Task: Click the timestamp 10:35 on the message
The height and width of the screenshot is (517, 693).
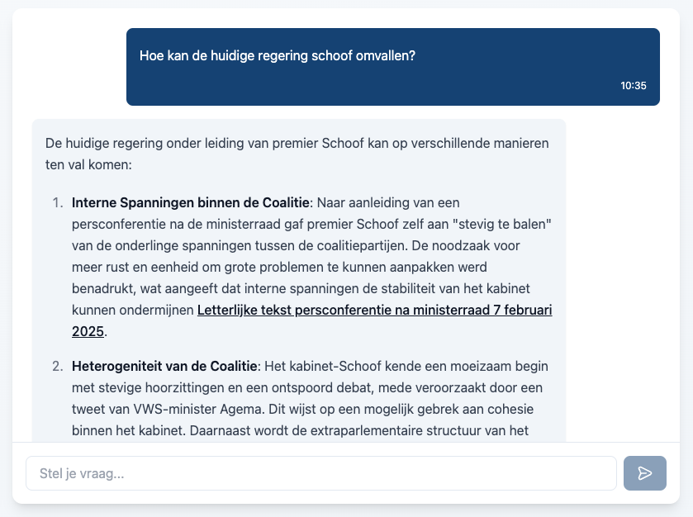Action: click(x=632, y=83)
